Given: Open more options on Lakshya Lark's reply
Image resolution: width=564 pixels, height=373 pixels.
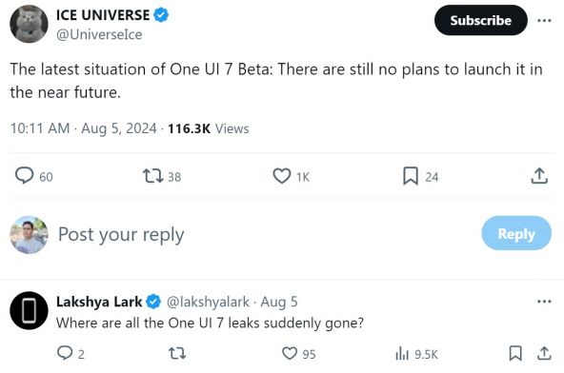Looking at the screenshot, I should tap(544, 302).
